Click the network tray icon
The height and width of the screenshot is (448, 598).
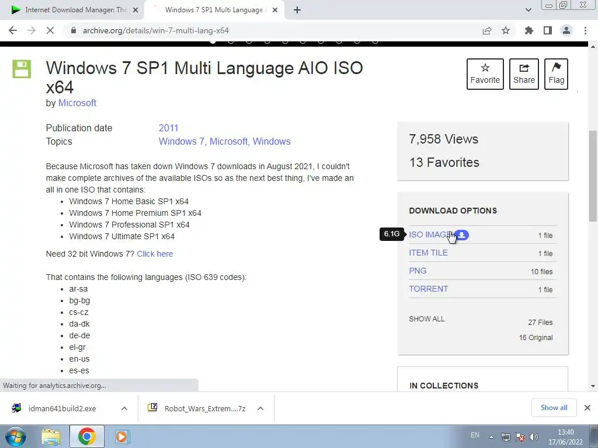[506, 437]
